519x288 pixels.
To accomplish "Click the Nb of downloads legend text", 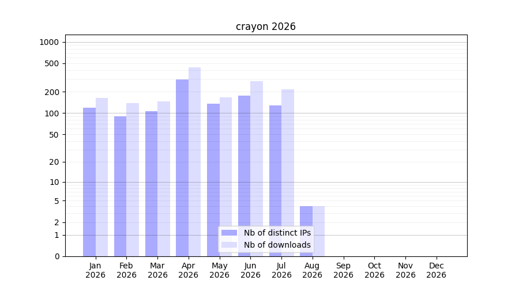I will coord(277,245).
